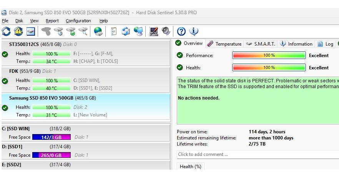Click the disk with green checkmark toolbar icon
Viewport: 339px width, 190px height.
[71, 31]
